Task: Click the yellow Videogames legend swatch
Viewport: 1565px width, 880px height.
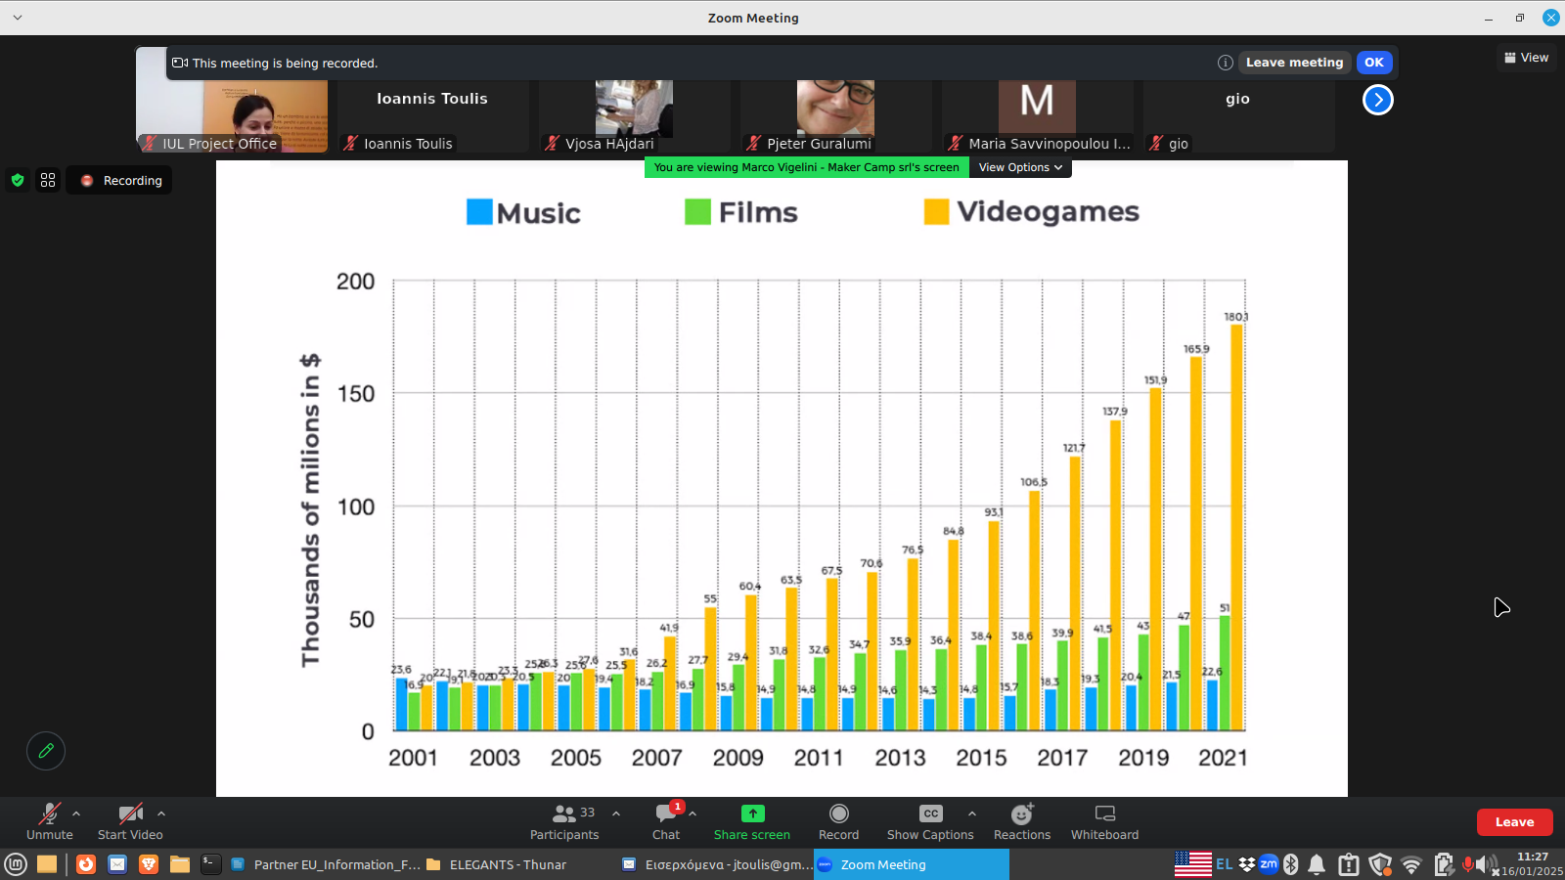Action: [936, 212]
